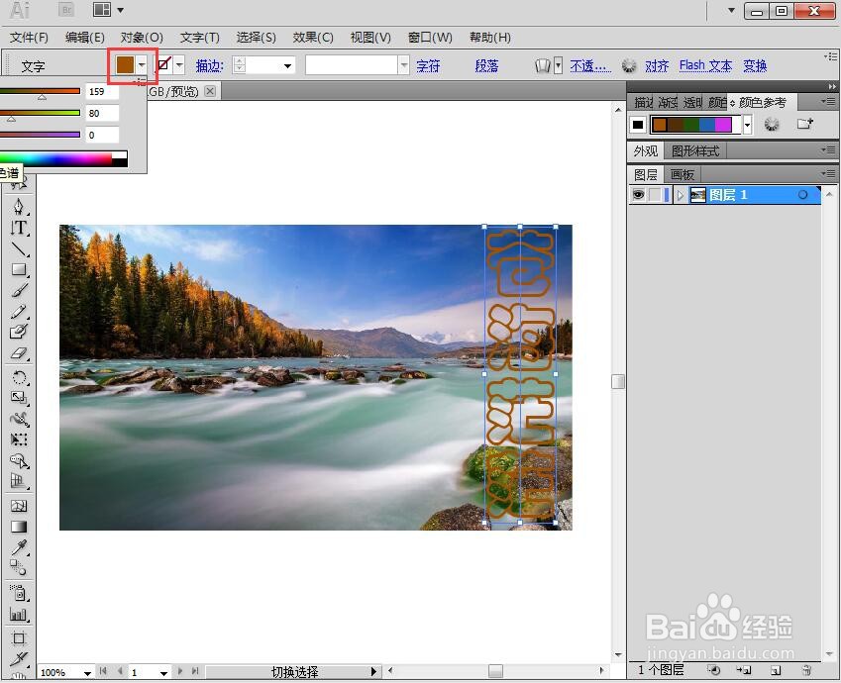
Task: Open the zoom level 100% dropdown
Action: point(87,672)
